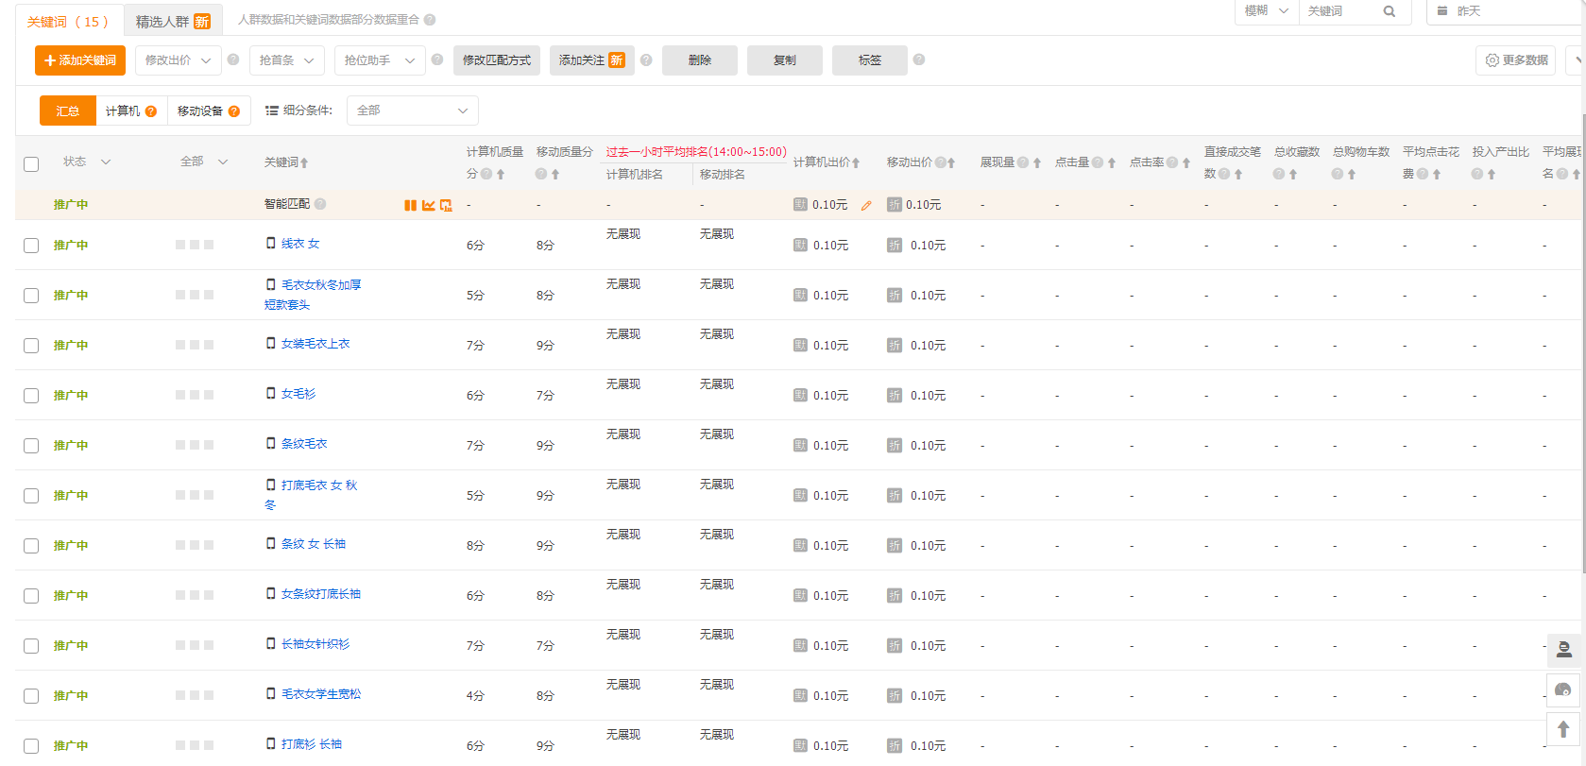Tick the select-all checkbox in table header
Image resolution: width=1586 pixels, height=766 pixels.
point(31,163)
